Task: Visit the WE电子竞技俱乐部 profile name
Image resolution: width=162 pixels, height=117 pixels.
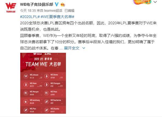Action: click(x=37, y=4)
